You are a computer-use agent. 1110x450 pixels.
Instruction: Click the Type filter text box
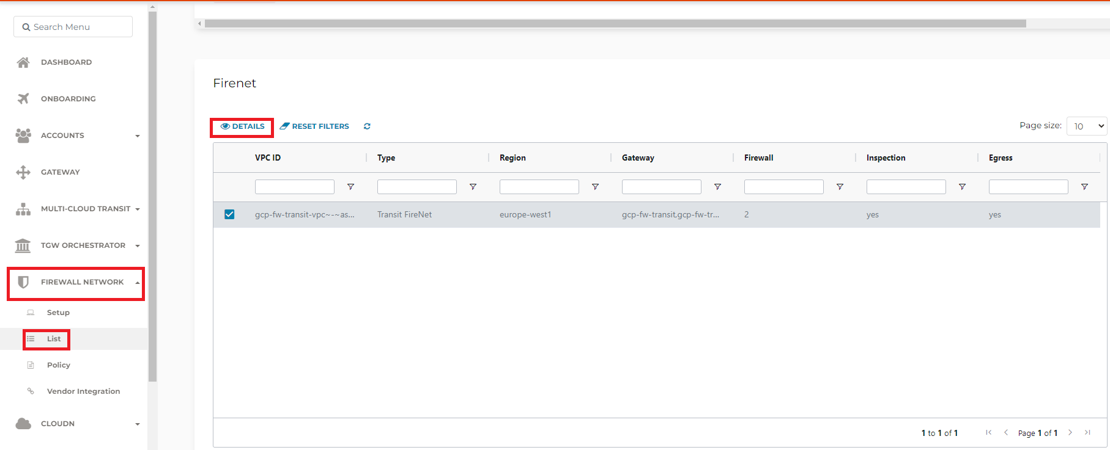[417, 187]
